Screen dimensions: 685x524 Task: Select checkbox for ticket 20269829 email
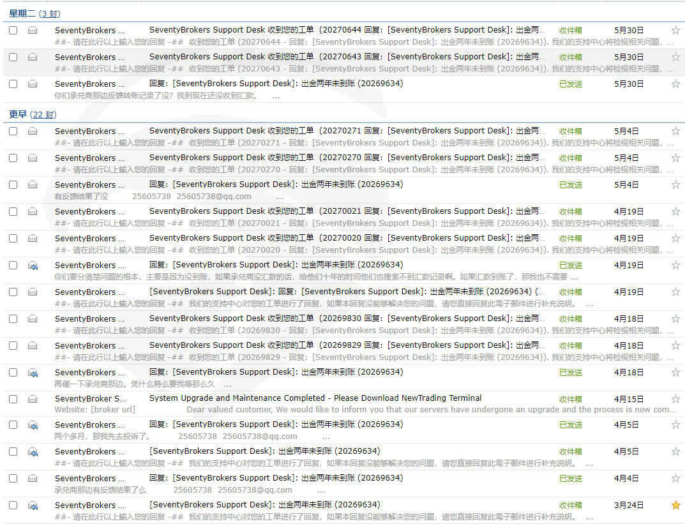(13, 345)
